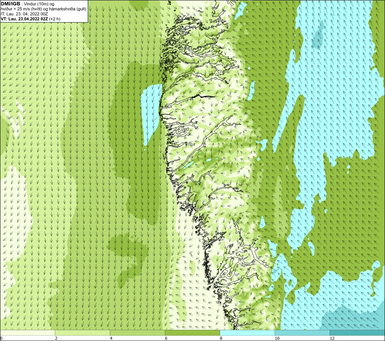Image resolution: width=385 pixels, height=341 pixels.
Task: Click the 'VT: Lau. 23.04.2022 02Z' line
Action: [24, 19]
